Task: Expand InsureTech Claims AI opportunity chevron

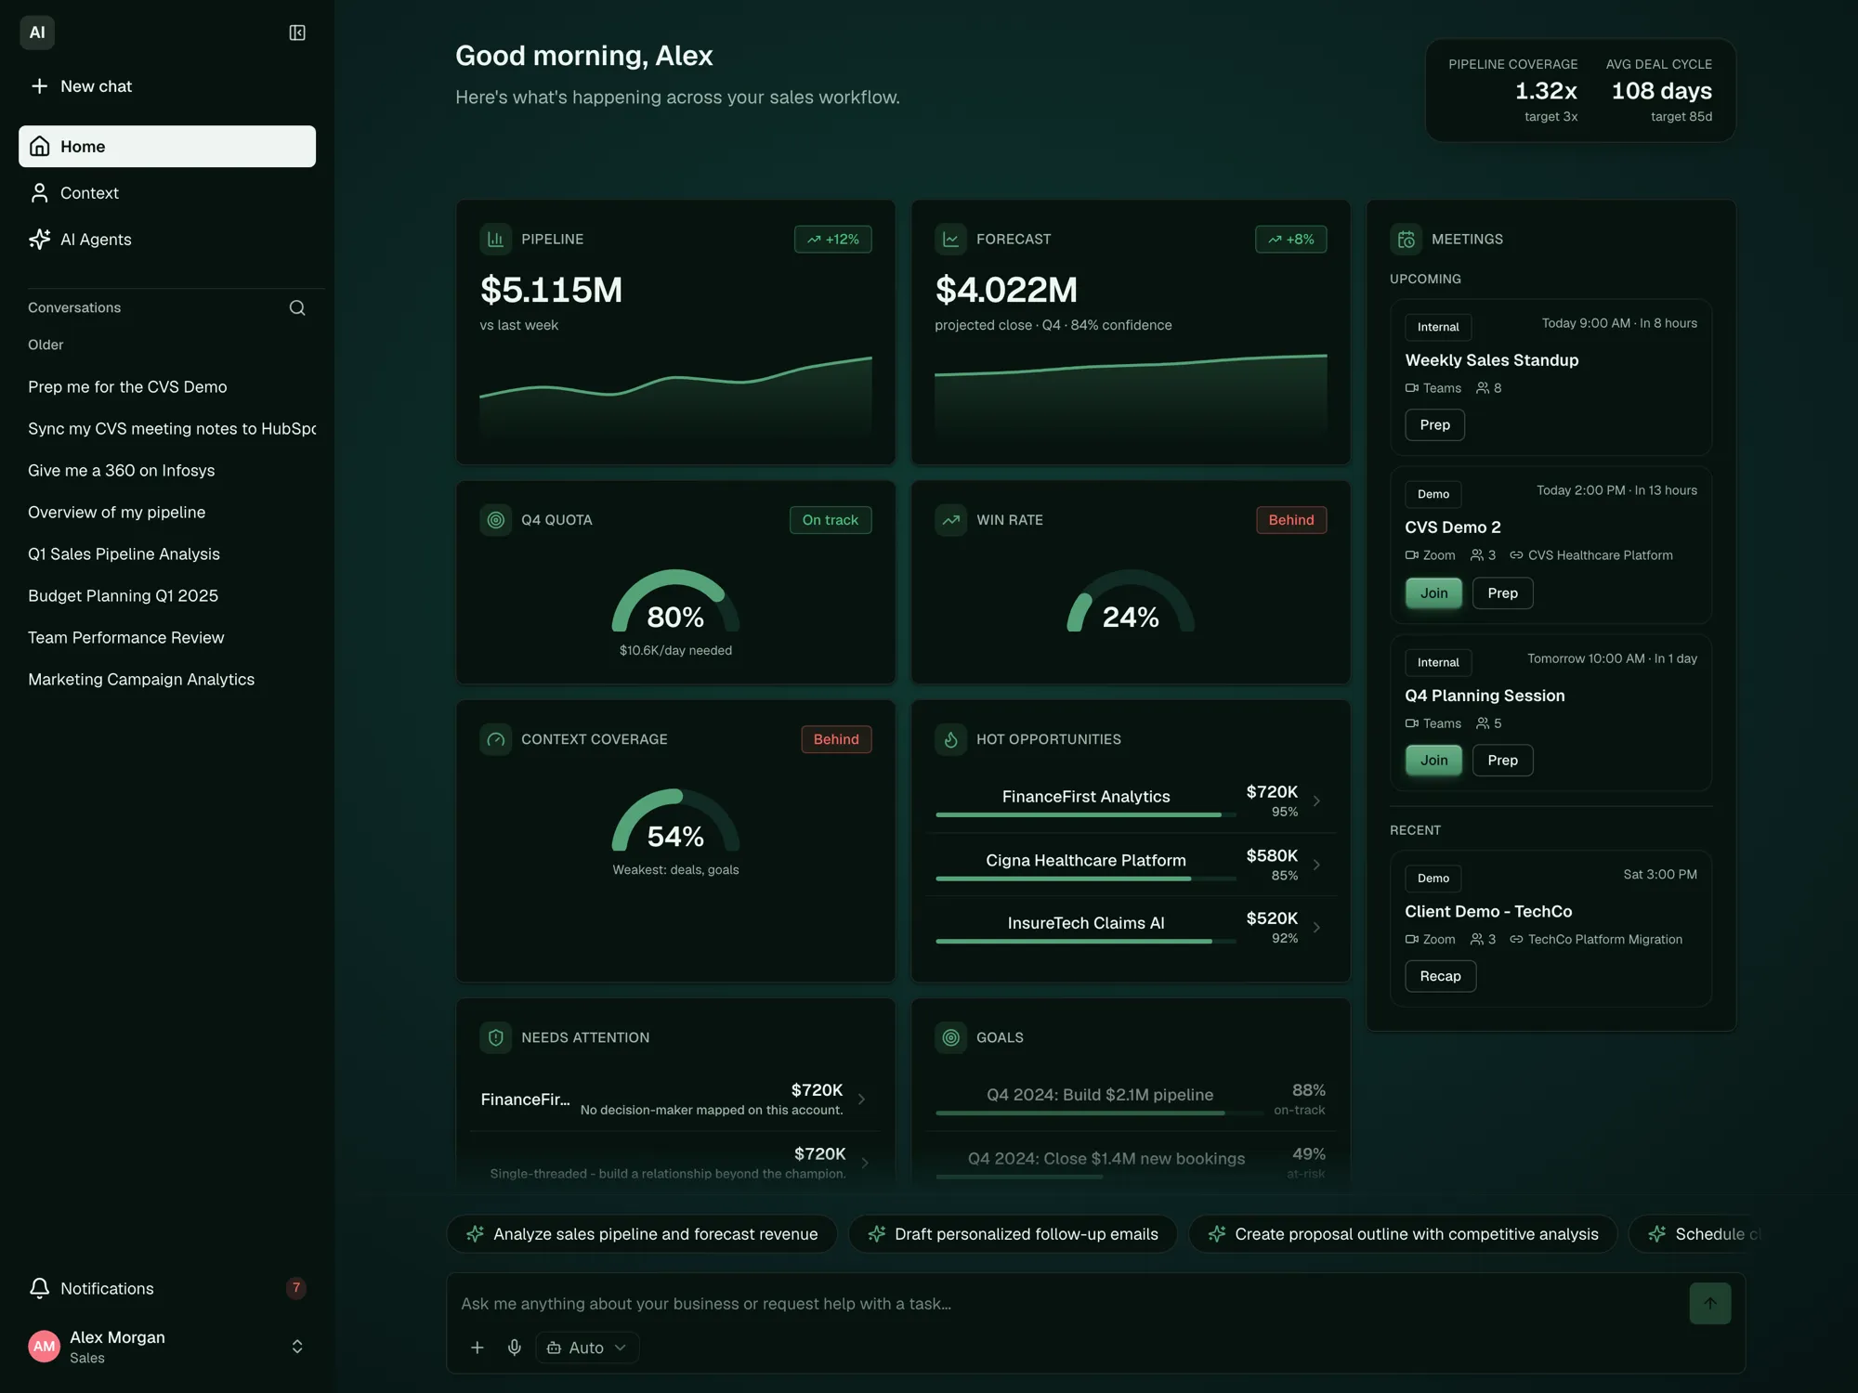Action: point(1316,927)
